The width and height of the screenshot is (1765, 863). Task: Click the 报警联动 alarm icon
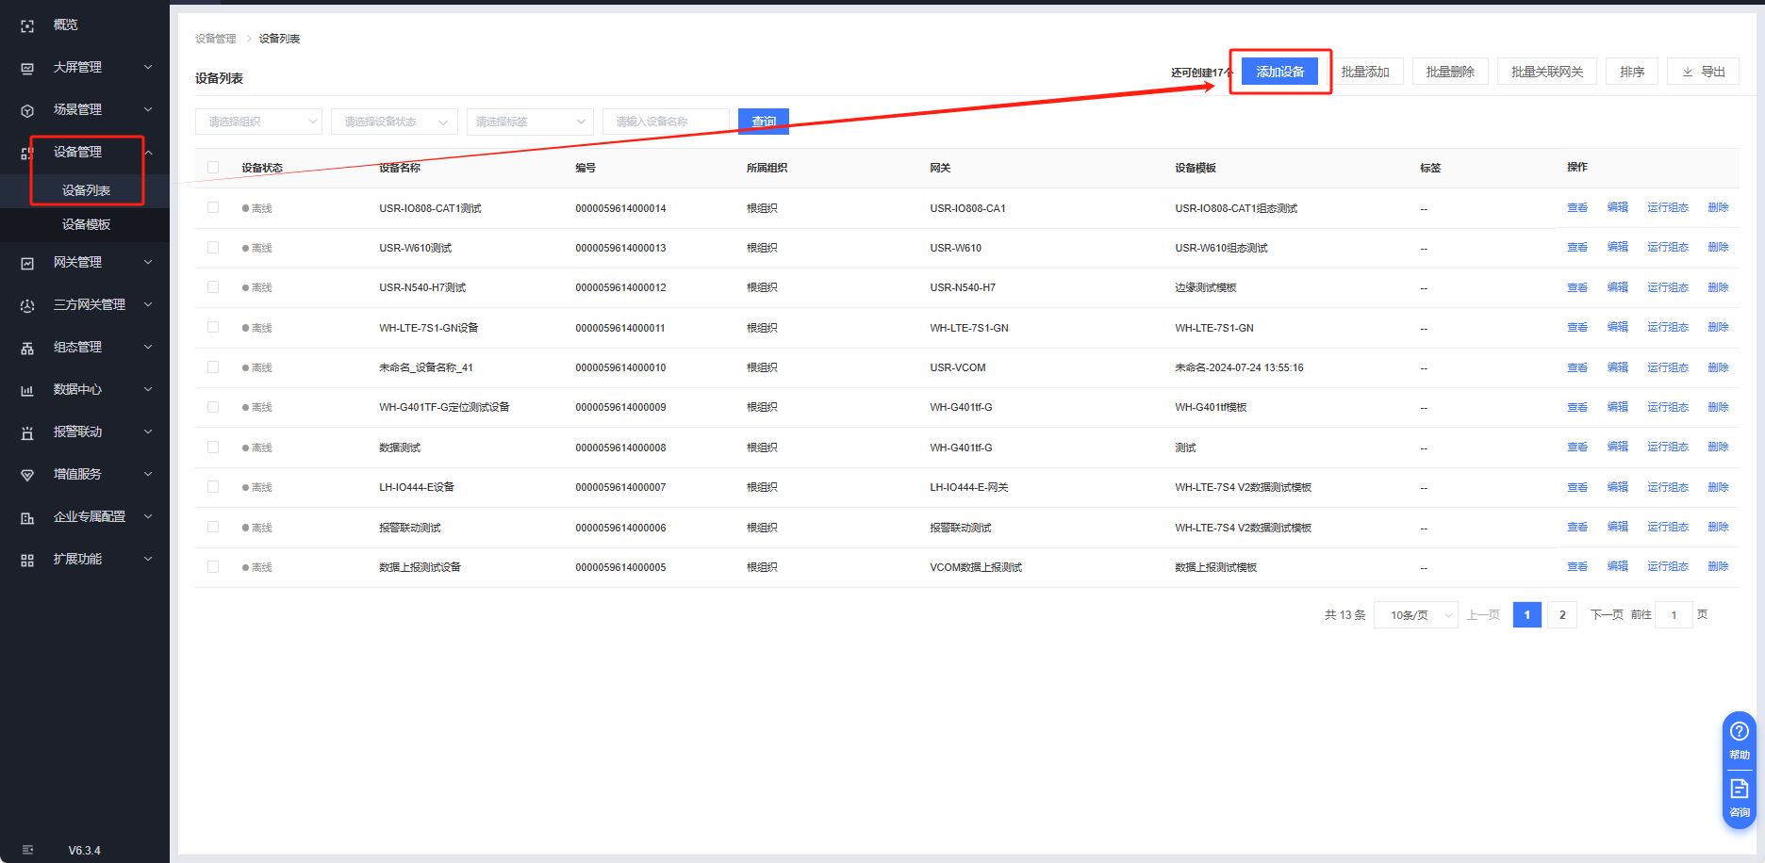(27, 433)
